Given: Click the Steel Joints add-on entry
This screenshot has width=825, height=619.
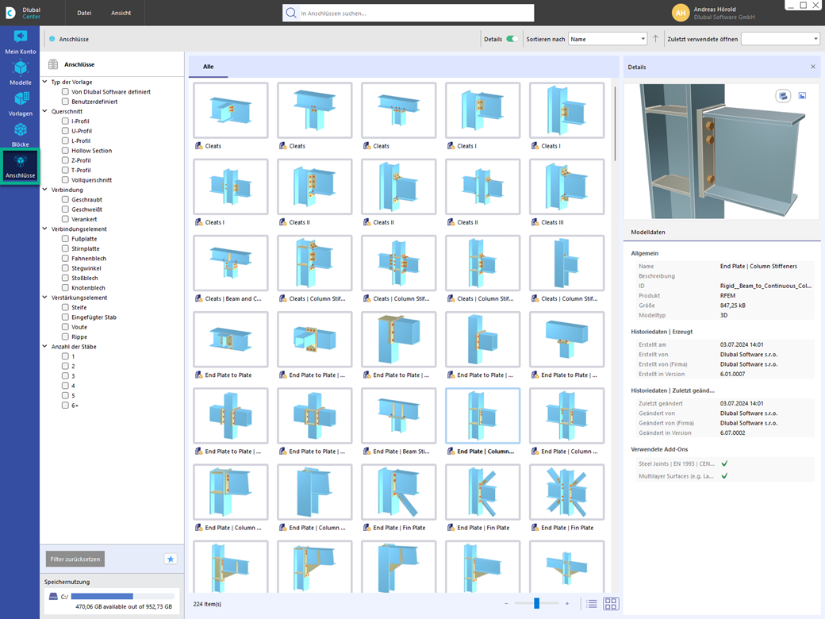Looking at the screenshot, I should [x=676, y=463].
